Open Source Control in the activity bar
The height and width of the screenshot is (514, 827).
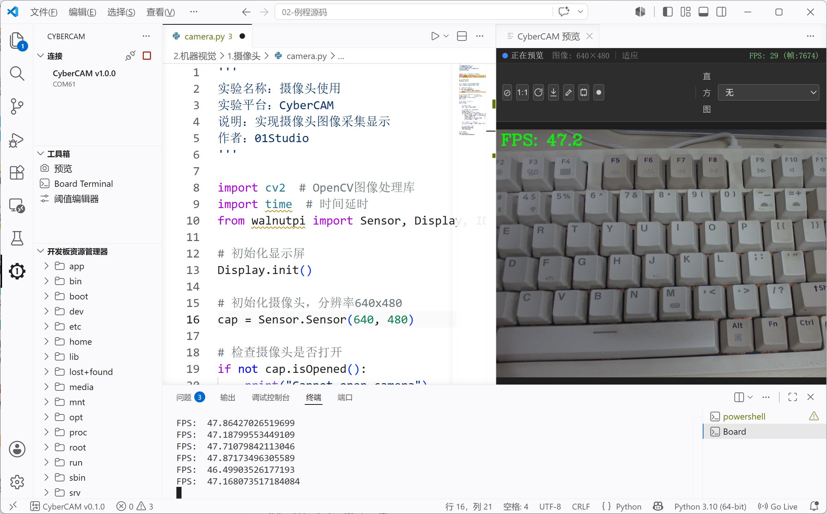point(17,106)
